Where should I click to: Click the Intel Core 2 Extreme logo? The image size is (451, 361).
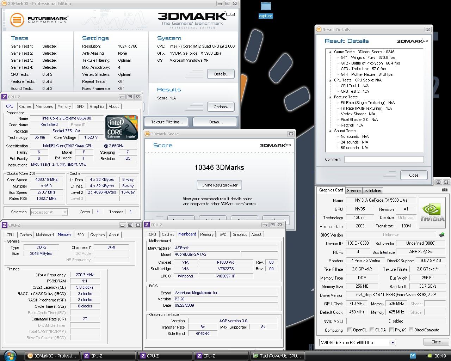tap(122, 127)
